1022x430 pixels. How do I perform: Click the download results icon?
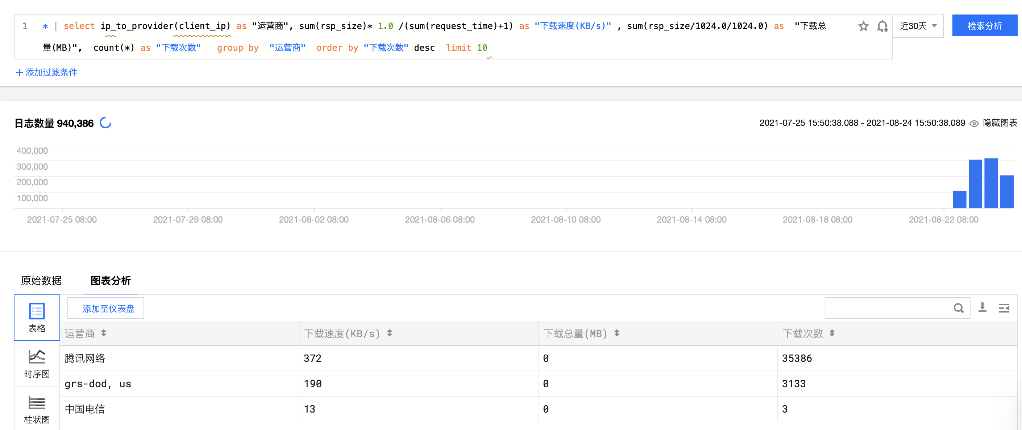pyautogui.click(x=982, y=308)
